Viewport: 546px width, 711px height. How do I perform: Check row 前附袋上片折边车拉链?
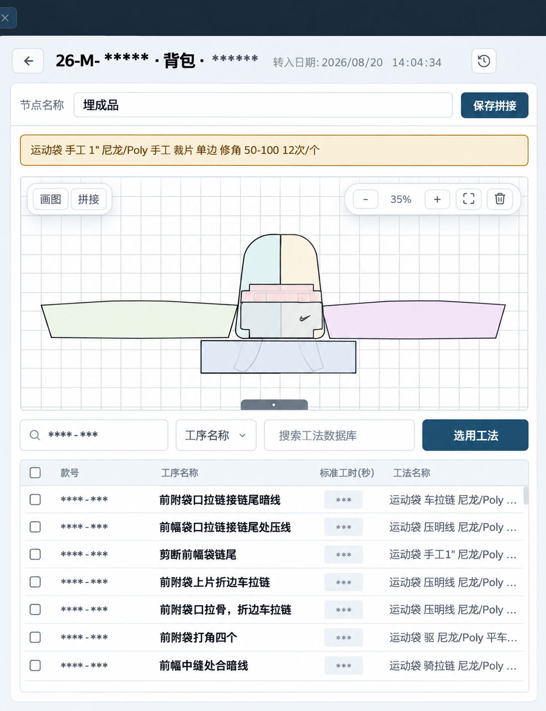click(x=35, y=582)
